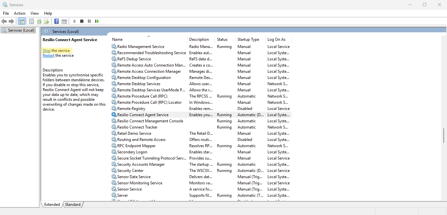The width and height of the screenshot is (447, 215).
Task: Sort services by the Name column header
Action: click(x=117, y=39)
